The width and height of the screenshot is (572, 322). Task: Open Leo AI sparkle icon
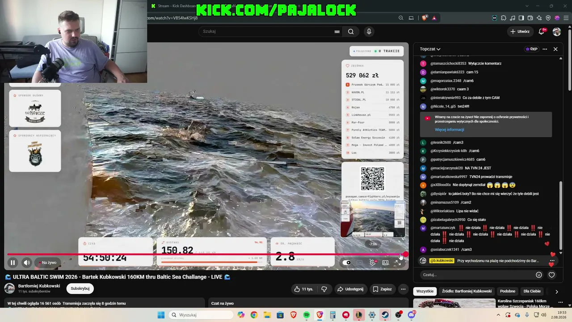pyautogui.click(x=539, y=18)
